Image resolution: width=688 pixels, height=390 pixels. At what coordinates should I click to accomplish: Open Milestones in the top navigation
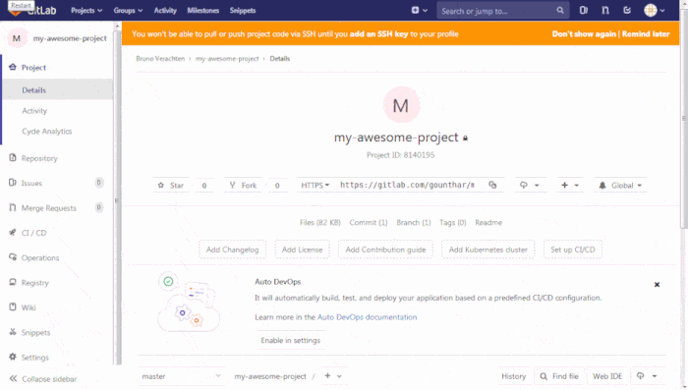[202, 10]
